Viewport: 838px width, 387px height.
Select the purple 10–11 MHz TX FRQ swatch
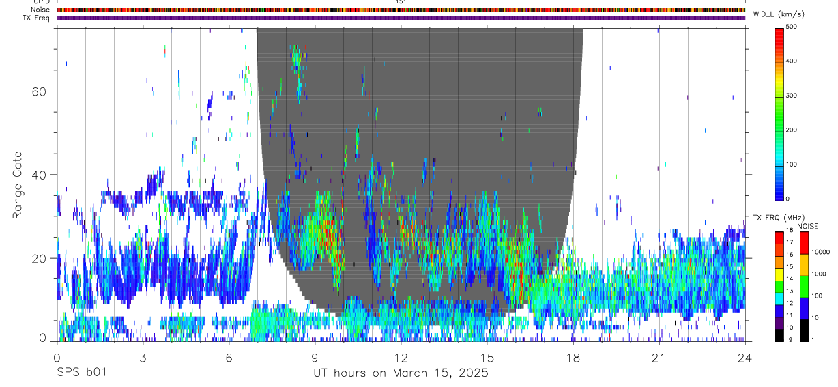[x=779, y=324]
